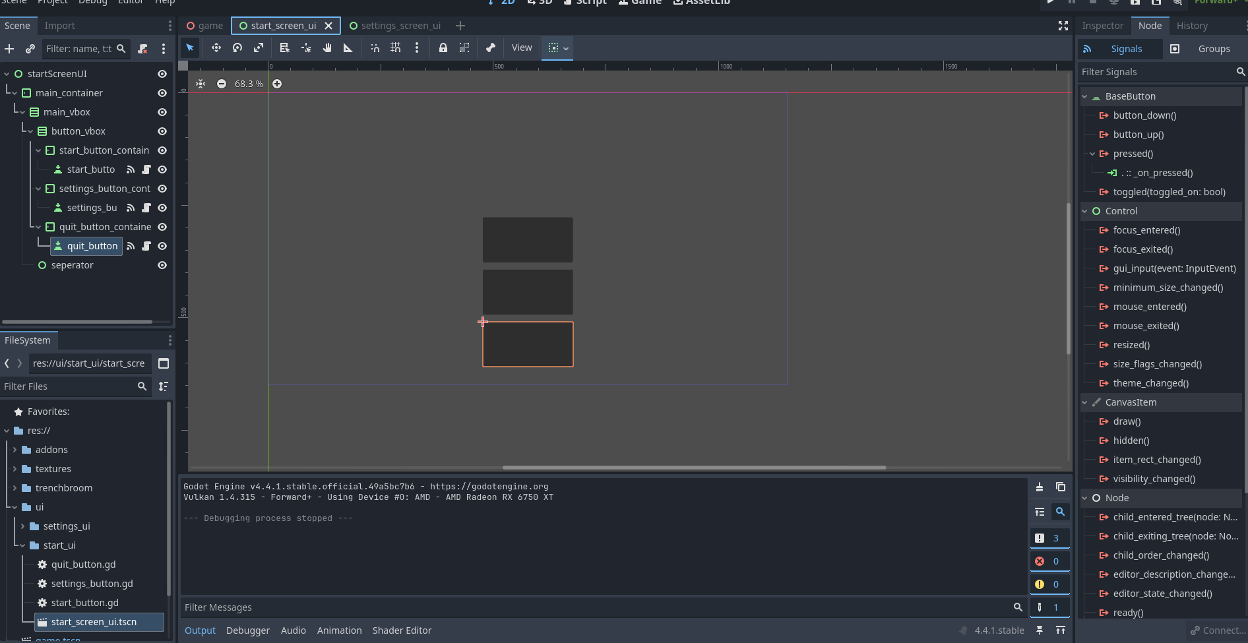Select the Ruler mode tool
Image resolution: width=1248 pixels, height=643 pixels.
pyautogui.click(x=348, y=47)
